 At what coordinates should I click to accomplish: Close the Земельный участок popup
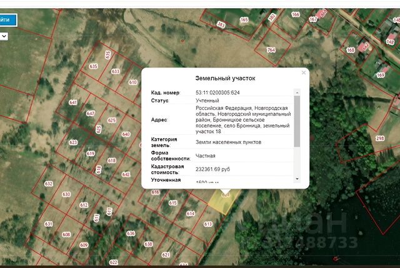coord(303,72)
